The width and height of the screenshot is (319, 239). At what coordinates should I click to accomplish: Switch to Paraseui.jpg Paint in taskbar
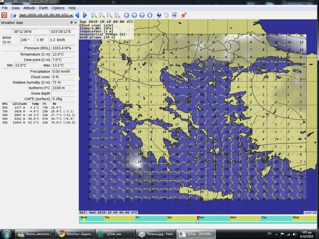[x=155, y=234]
